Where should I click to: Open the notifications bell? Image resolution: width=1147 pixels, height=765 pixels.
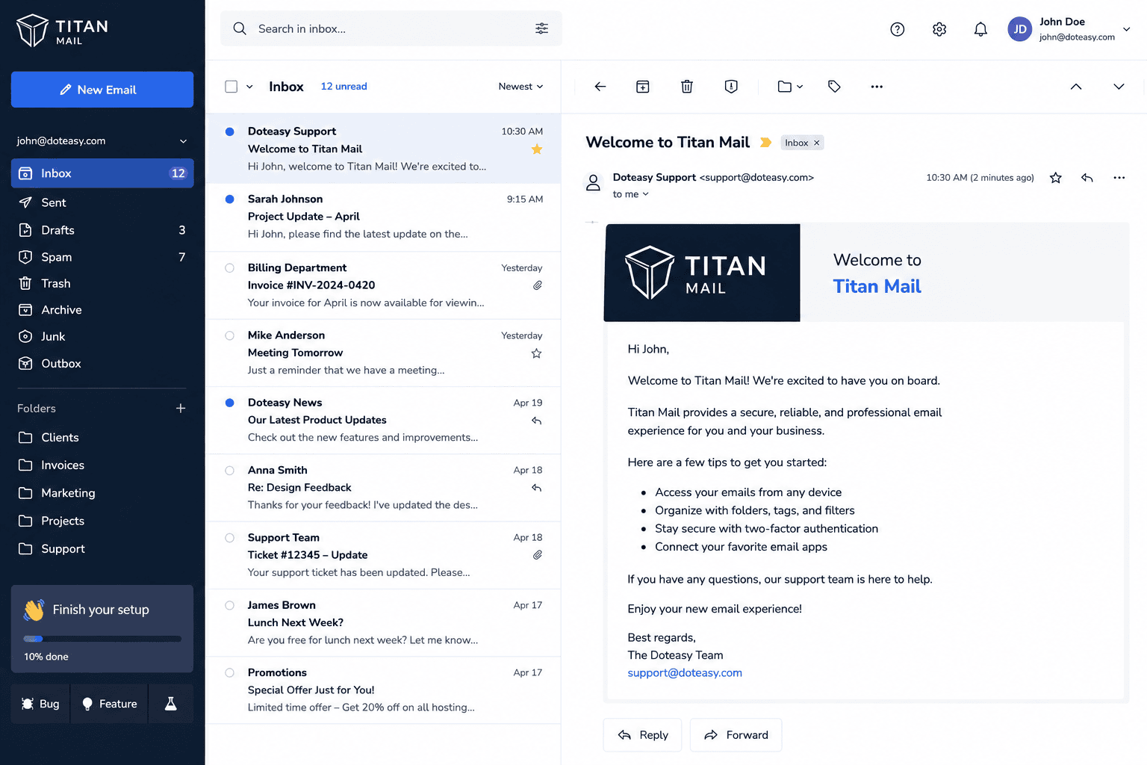[x=980, y=29]
